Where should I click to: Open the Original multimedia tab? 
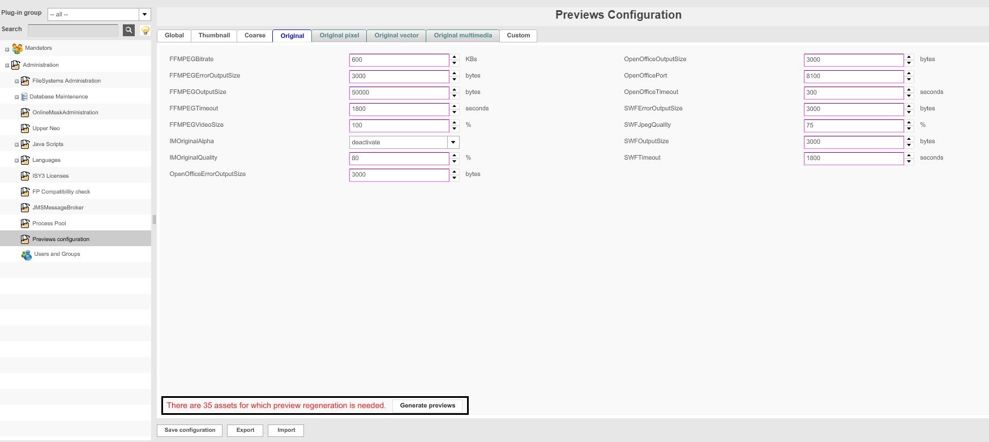point(463,36)
